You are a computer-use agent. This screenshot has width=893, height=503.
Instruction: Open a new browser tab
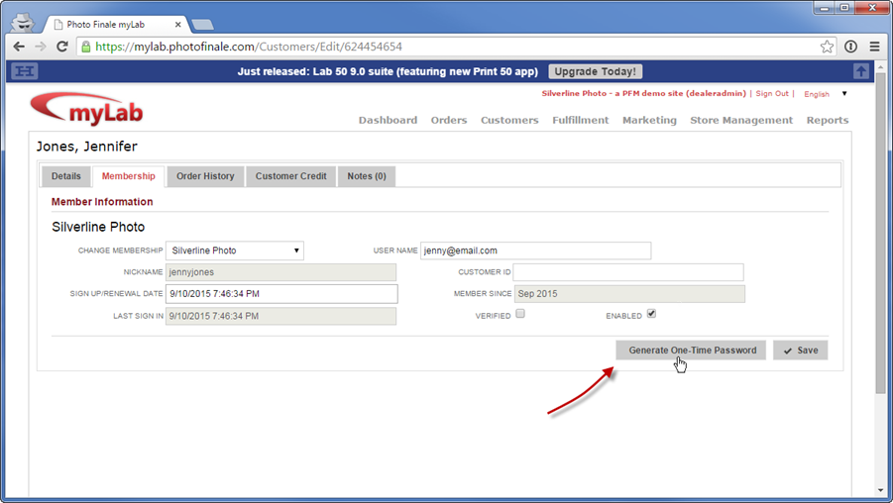tap(202, 25)
